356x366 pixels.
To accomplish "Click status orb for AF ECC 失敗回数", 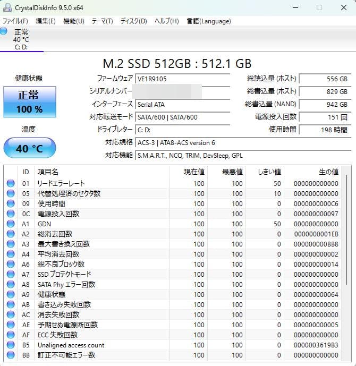I will coord(11,335).
